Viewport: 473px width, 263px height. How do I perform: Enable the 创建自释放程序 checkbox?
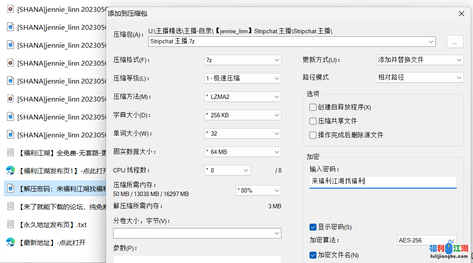pyautogui.click(x=313, y=107)
